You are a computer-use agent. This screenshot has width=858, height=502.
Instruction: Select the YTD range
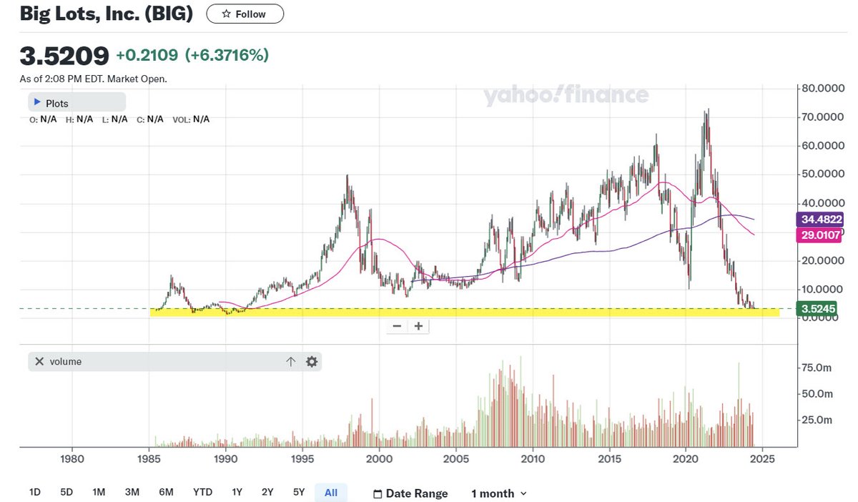coord(203,492)
